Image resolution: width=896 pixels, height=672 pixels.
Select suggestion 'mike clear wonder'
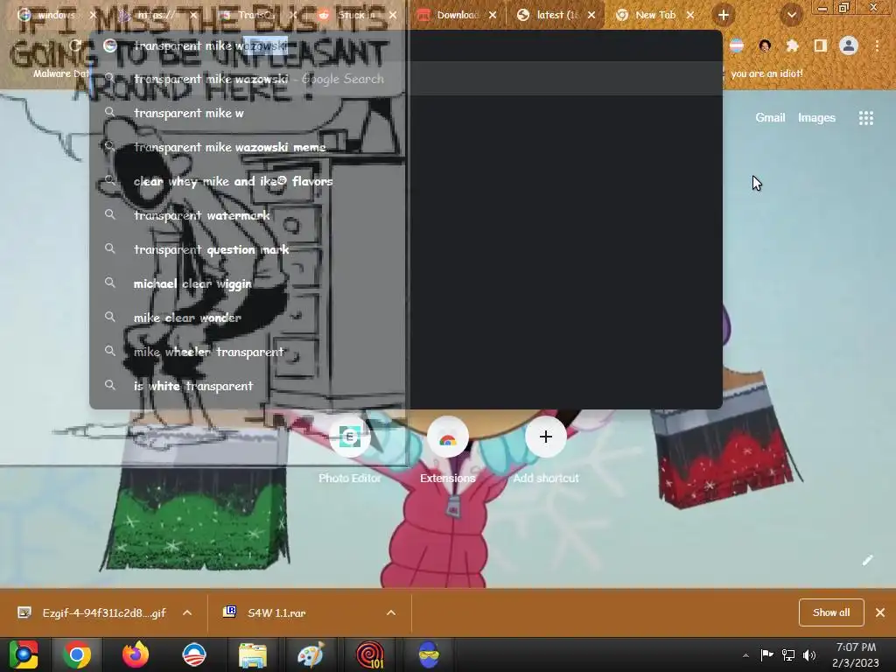coord(406,317)
